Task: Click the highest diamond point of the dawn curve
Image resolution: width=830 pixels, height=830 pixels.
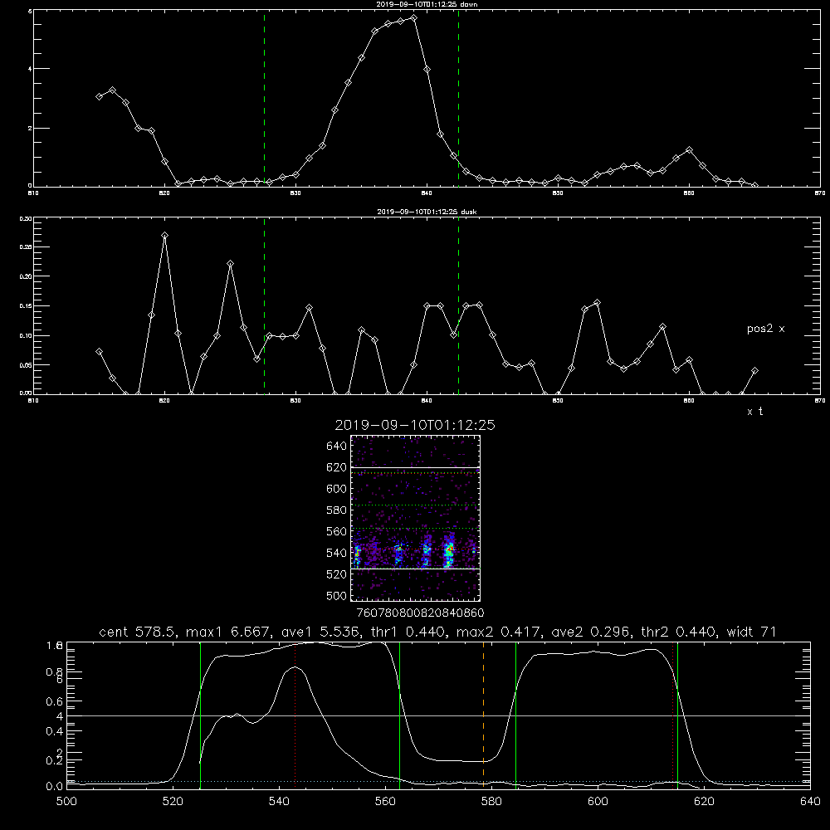Action: (414, 18)
